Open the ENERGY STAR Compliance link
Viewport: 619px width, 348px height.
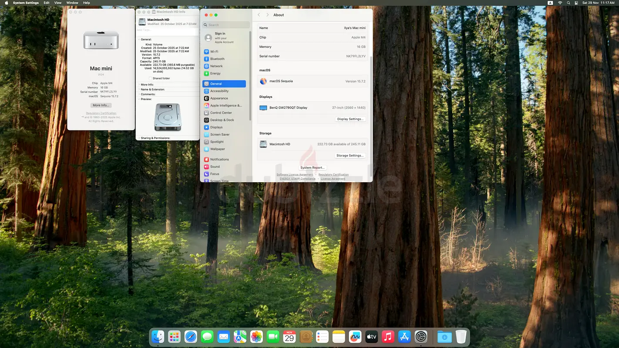[x=298, y=179]
